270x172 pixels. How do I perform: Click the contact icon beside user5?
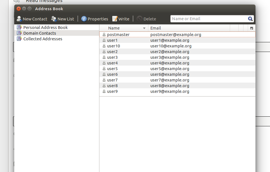click(x=104, y=69)
